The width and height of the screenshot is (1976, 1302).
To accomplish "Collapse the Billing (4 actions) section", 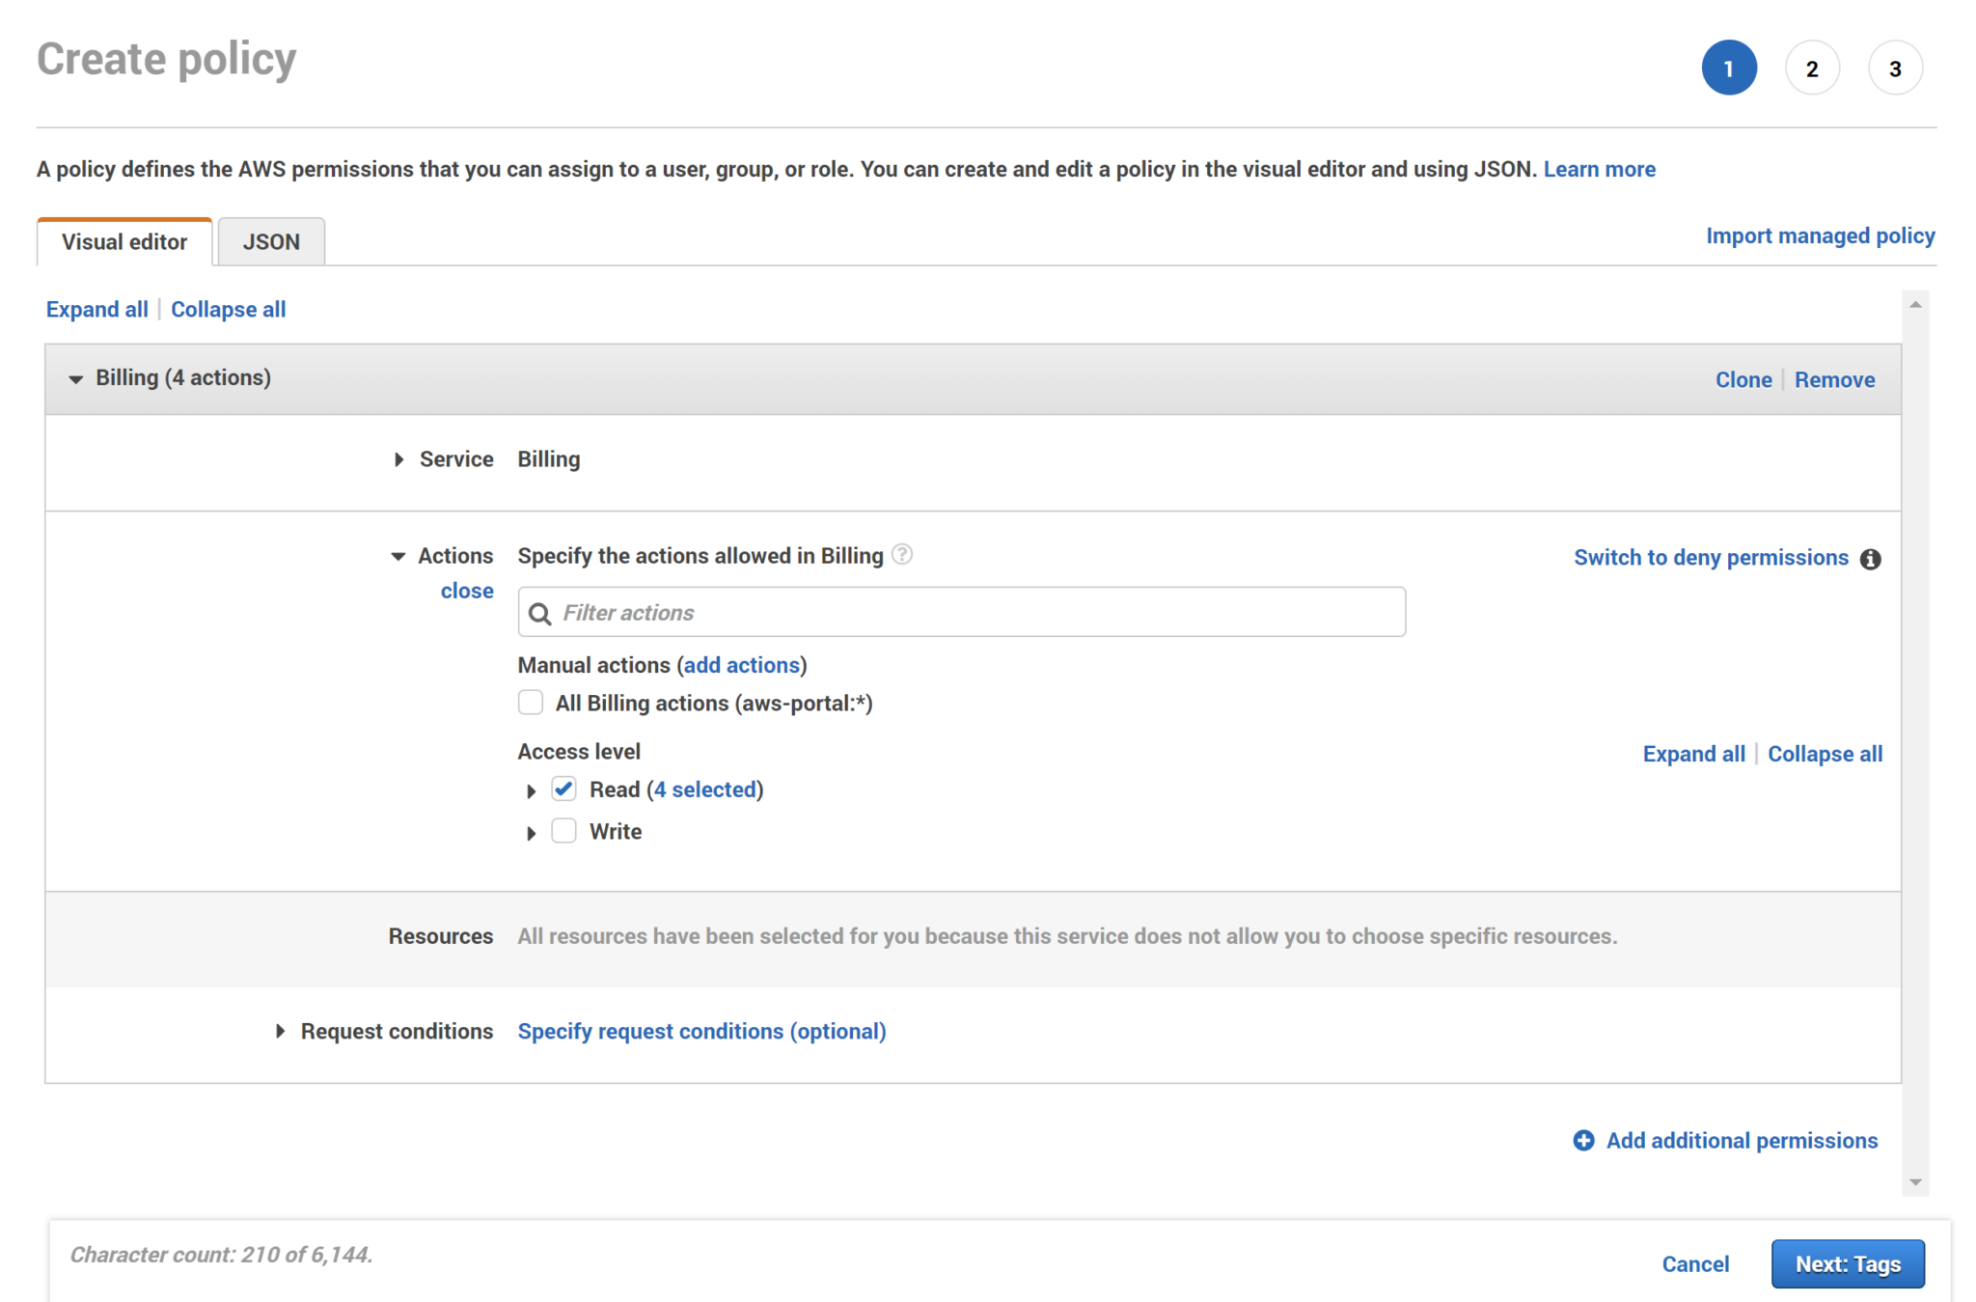I will click(76, 378).
